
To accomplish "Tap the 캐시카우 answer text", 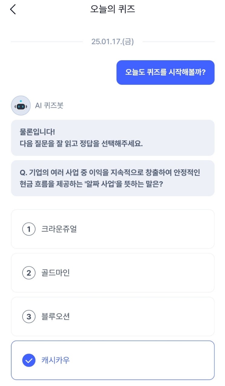I will click(56, 361).
